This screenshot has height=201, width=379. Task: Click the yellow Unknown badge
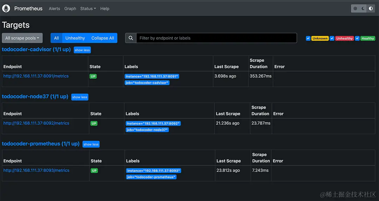pos(320,39)
